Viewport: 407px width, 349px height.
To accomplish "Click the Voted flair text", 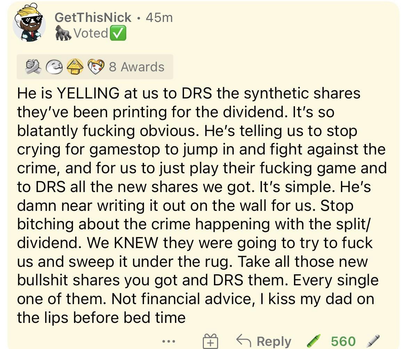I will [x=91, y=33].
